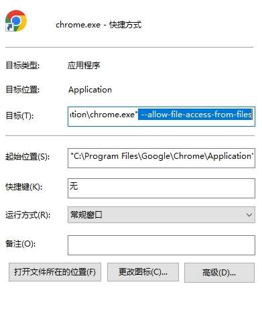Click the highlighted --allow-file-access-from-files argument
This screenshot has width=262, height=323.
click(x=195, y=115)
